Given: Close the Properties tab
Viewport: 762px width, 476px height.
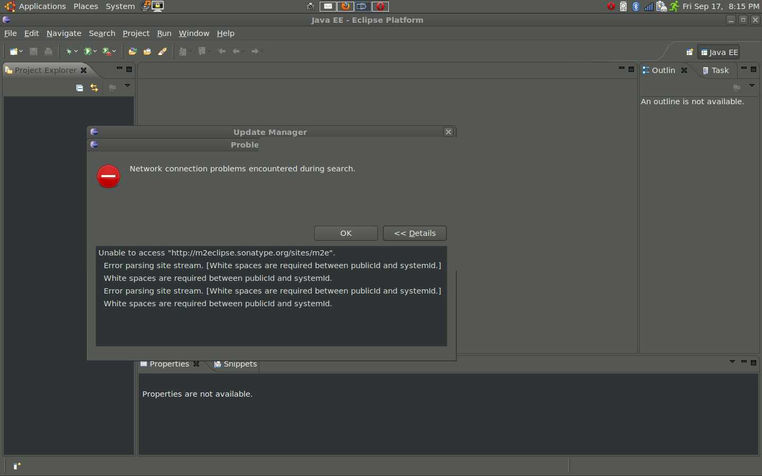Looking at the screenshot, I should pyautogui.click(x=196, y=364).
